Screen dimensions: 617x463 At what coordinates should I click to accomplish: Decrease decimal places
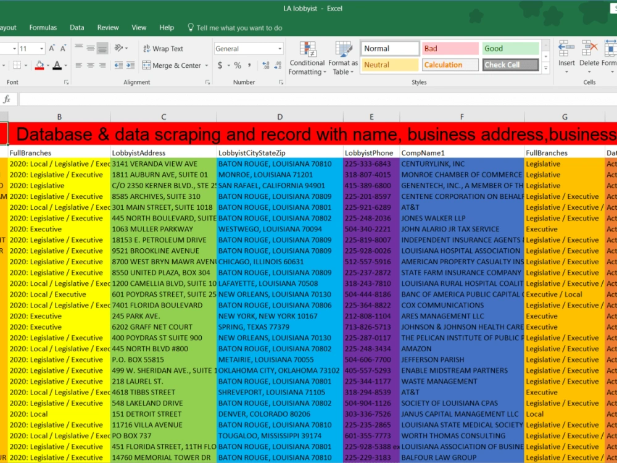pyautogui.click(x=278, y=65)
